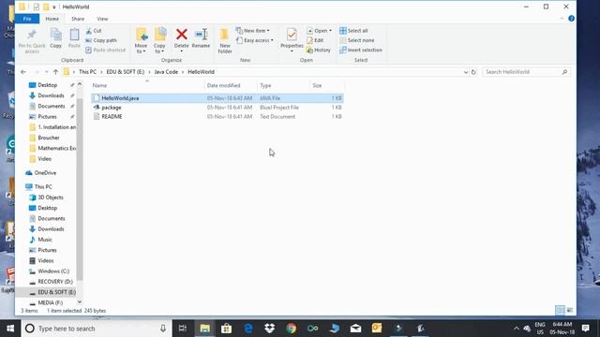The width and height of the screenshot is (600, 337).
Task: Expand the Open button dropdown
Action: [x=331, y=31]
